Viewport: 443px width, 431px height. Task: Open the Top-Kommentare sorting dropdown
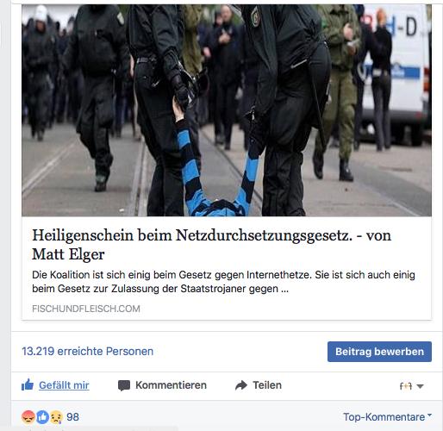pyautogui.click(x=387, y=416)
